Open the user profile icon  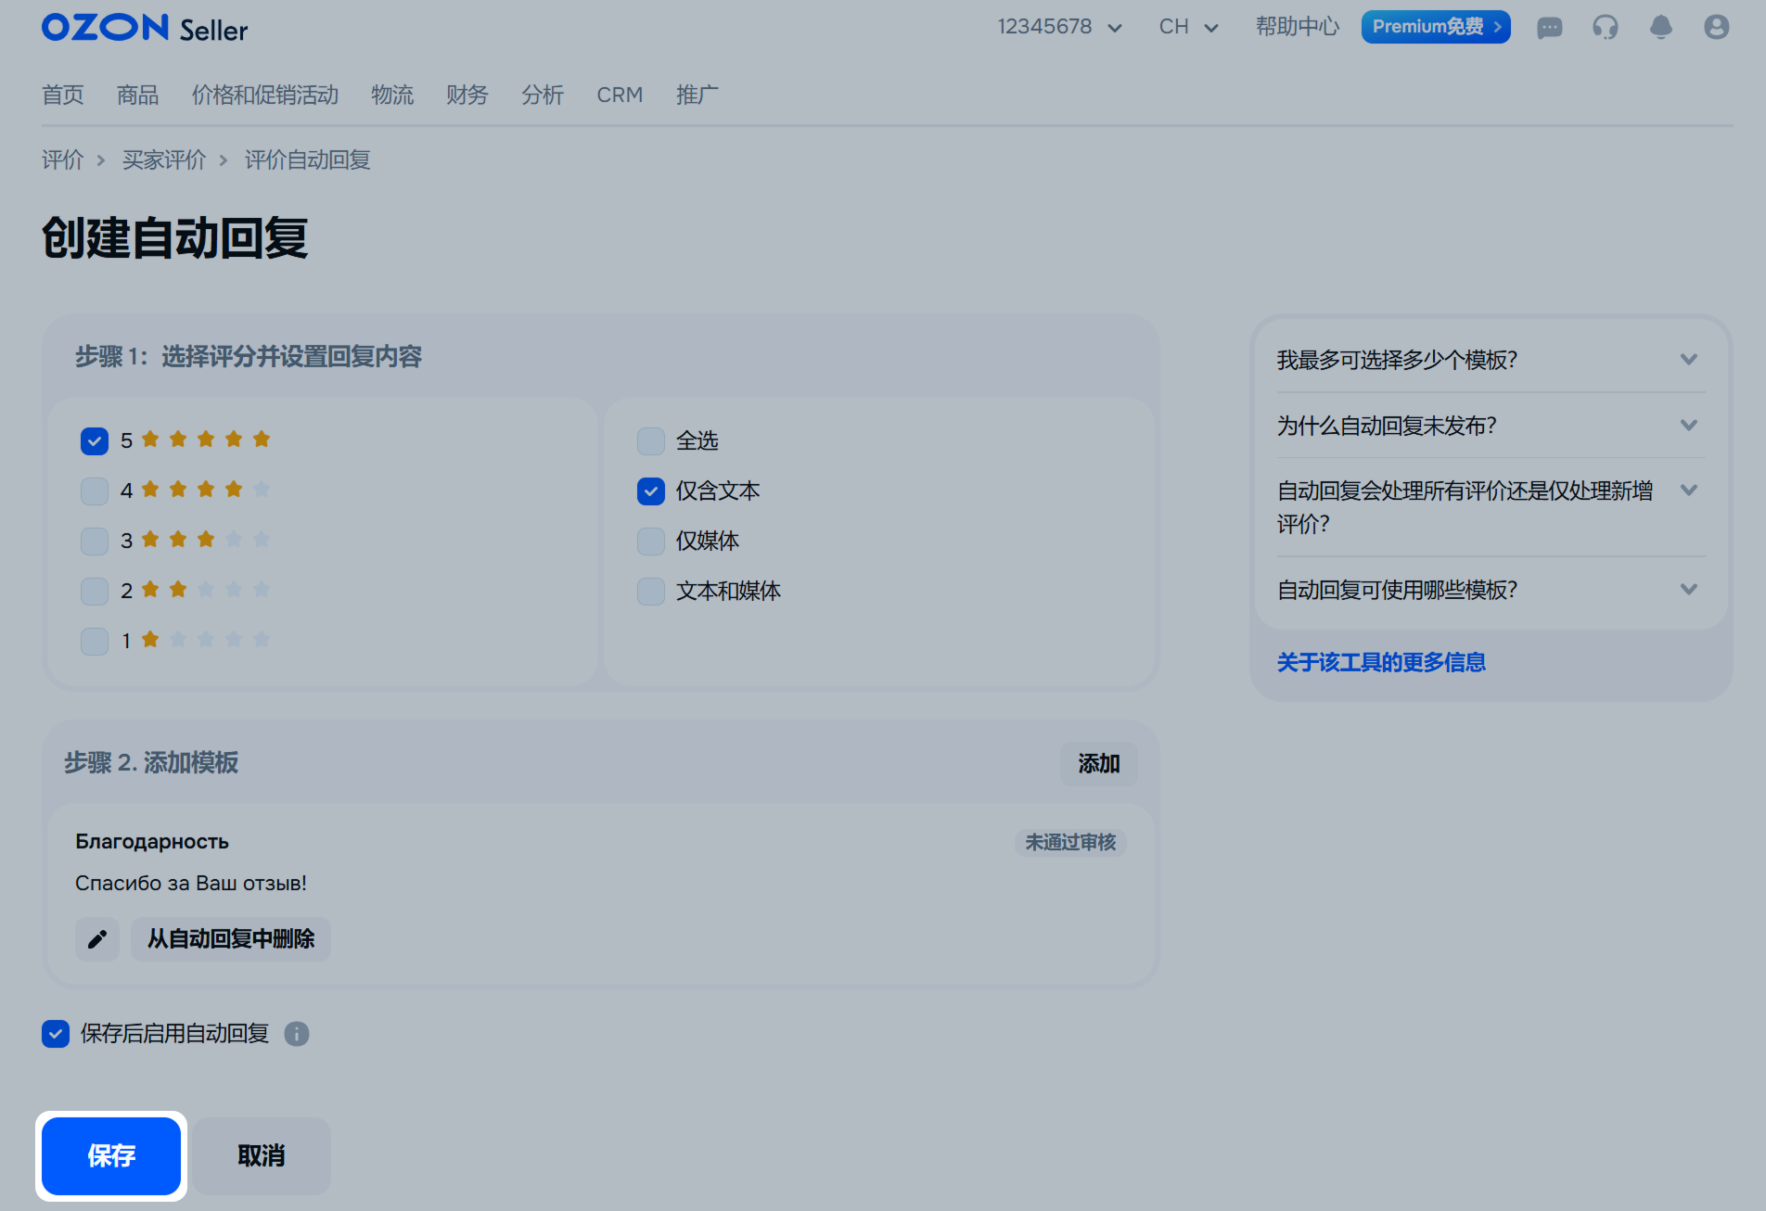click(x=1716, y=28)
